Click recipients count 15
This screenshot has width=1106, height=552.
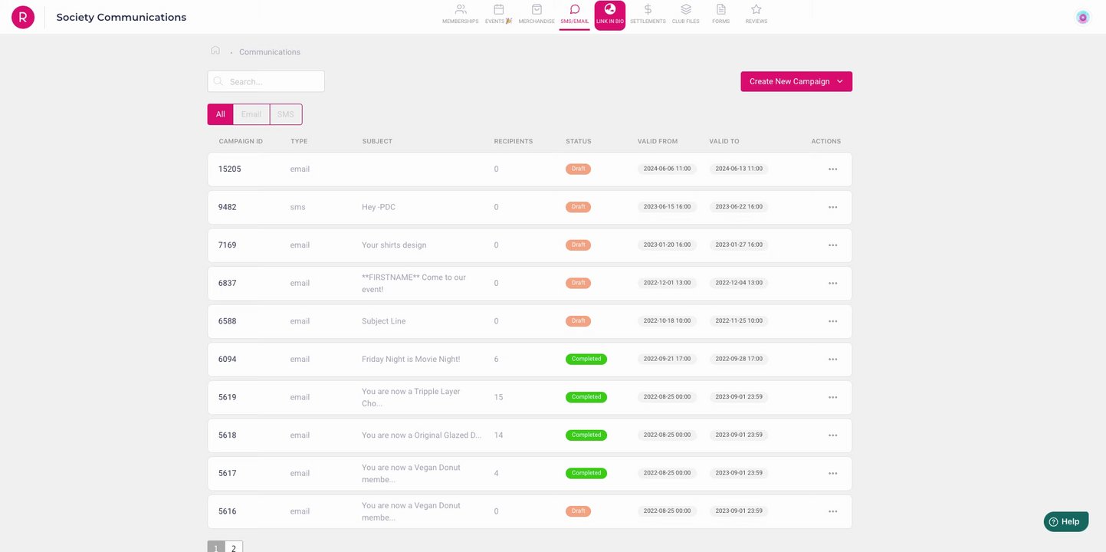click(x=498, y=397)
